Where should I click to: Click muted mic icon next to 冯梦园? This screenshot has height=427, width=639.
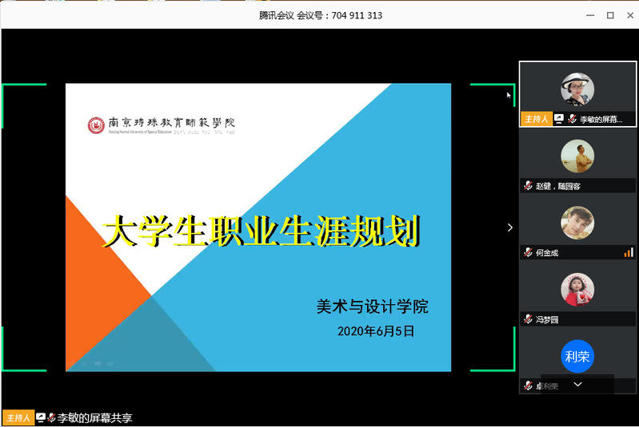click(528, 319)
